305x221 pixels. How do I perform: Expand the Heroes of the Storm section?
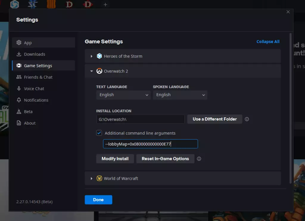pyautogui.click(x=183, y=56)
